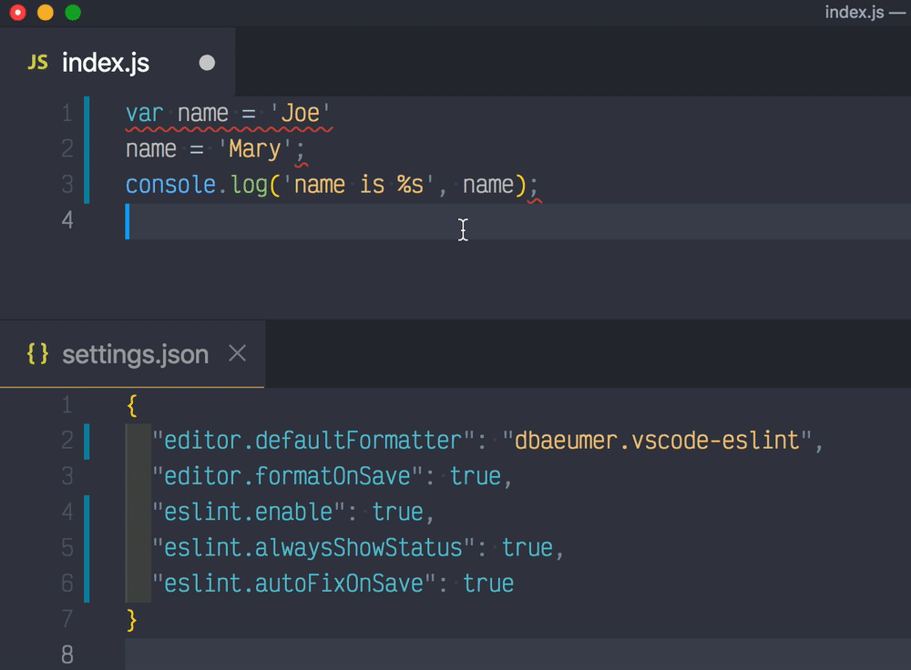Close the settings.json tab with its X
The width and height of the screenshot is (911, 670).
click(237, 353)
